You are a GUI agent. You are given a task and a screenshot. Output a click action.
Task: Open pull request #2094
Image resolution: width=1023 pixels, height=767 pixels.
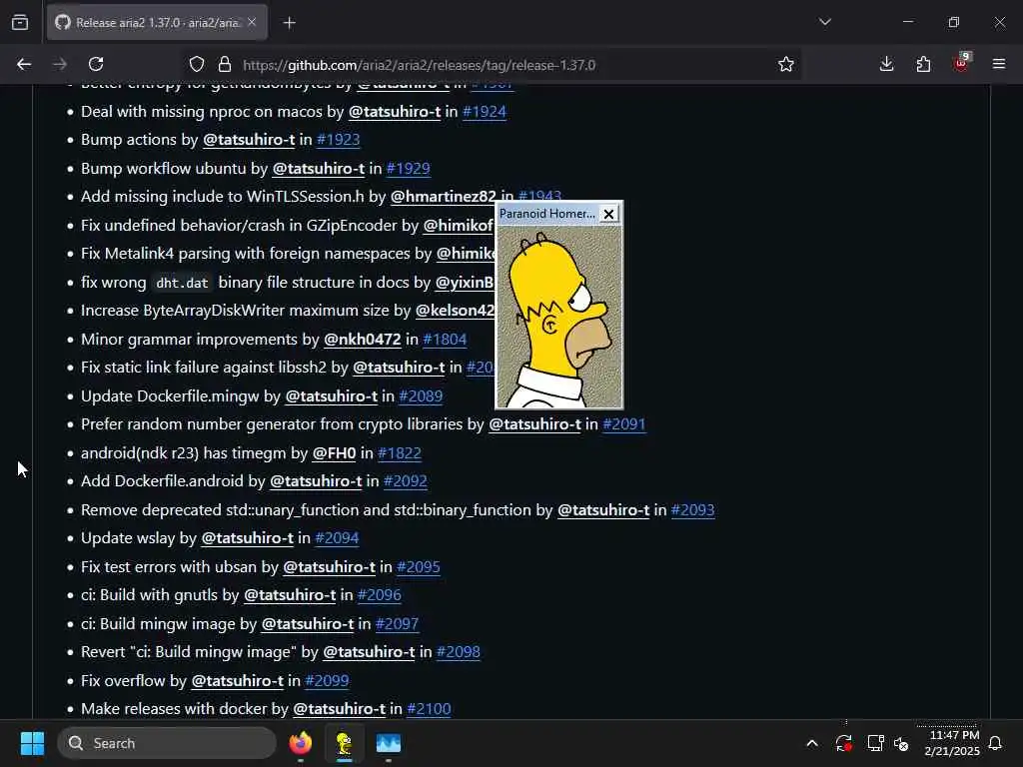[x=337, y=538]
